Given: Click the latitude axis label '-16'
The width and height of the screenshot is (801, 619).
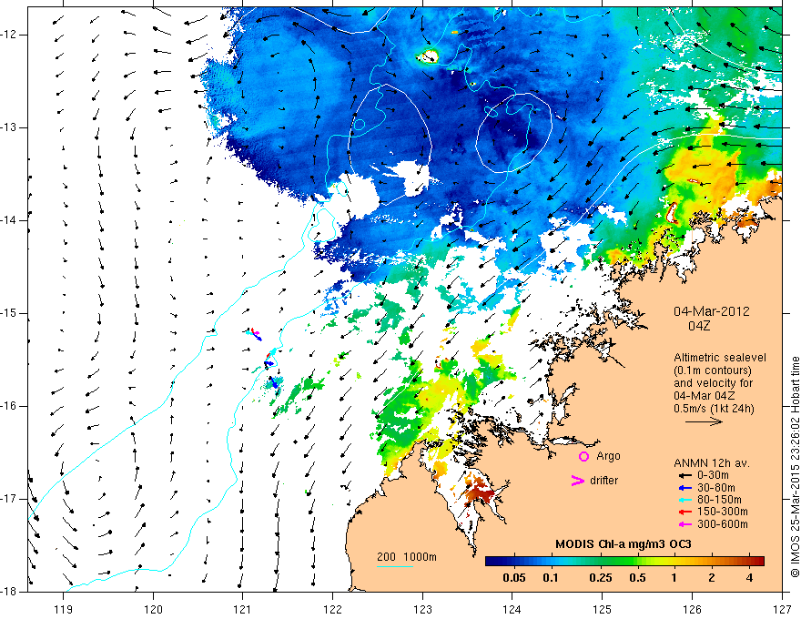Looking at the screenshot, I should click(10, 406).
